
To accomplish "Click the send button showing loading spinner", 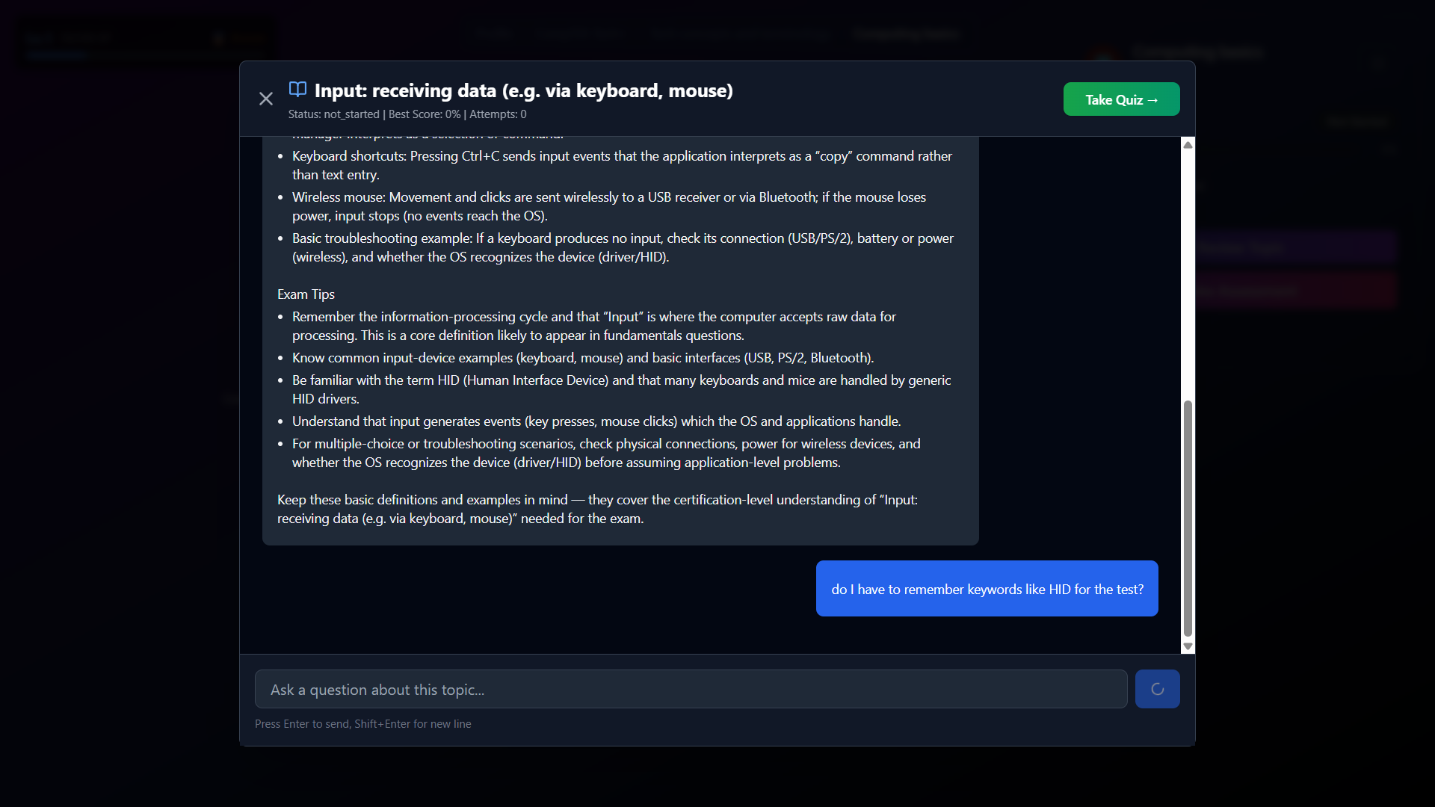I will pyautogui.click(x=1157, y=689).
